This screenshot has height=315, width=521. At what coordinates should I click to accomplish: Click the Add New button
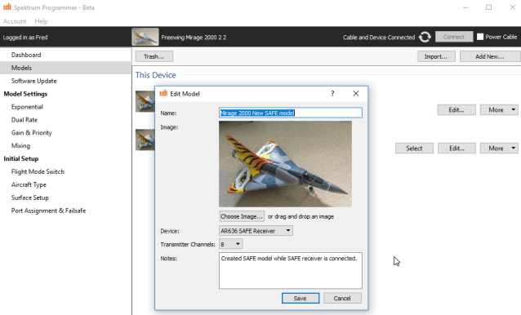tap(490, 56)
